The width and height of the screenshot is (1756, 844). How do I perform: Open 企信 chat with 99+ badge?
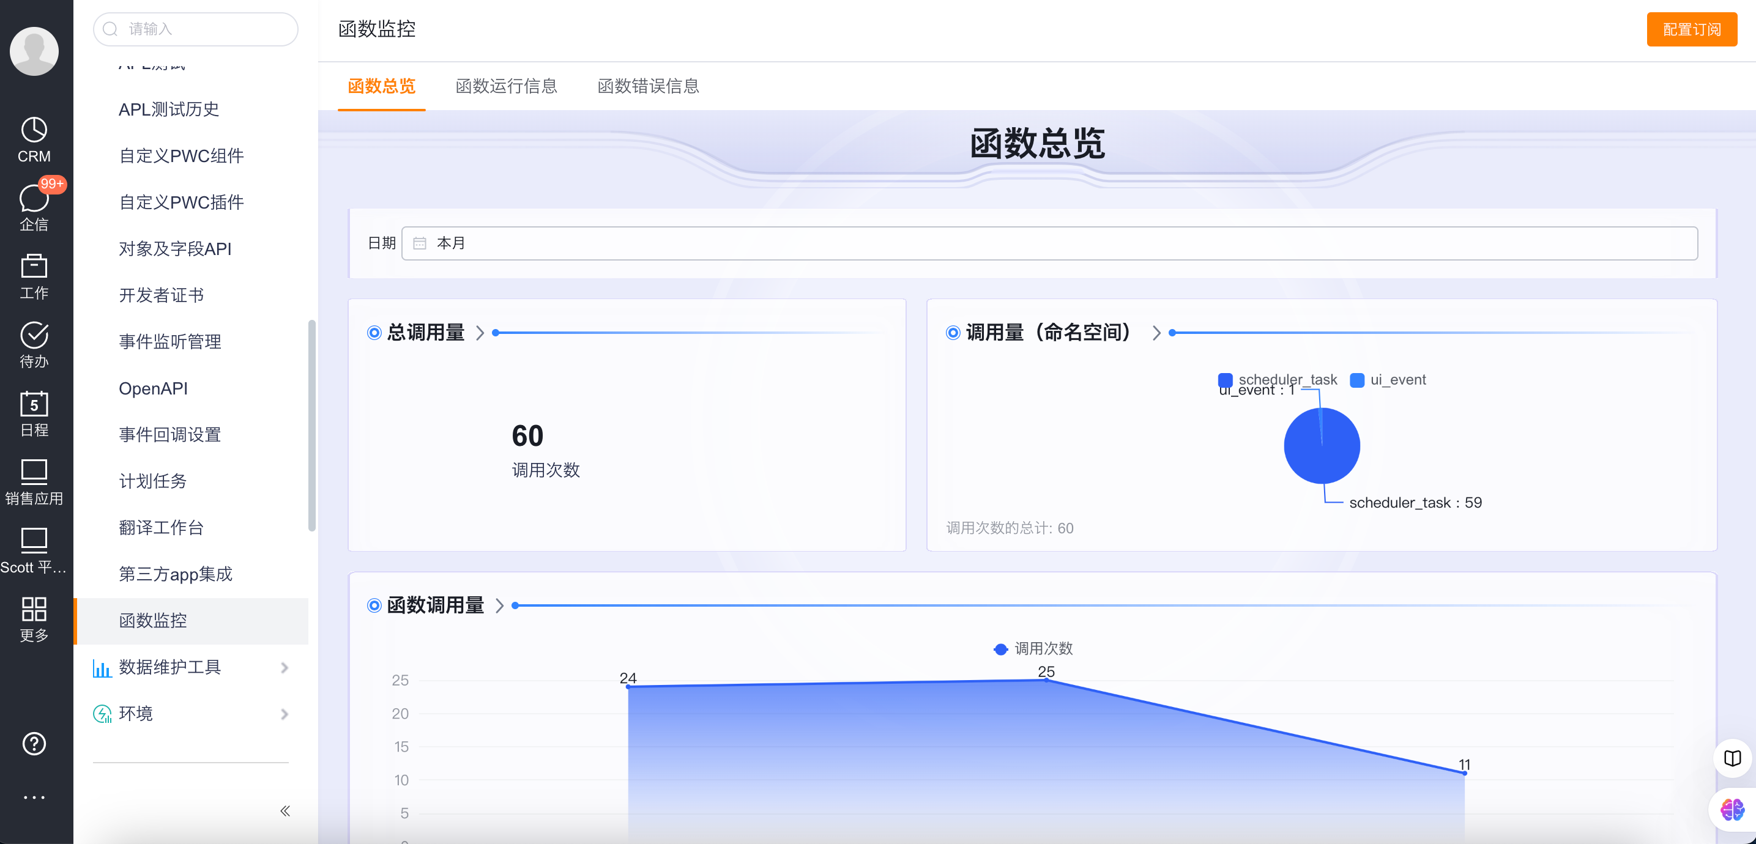point(34,206)
